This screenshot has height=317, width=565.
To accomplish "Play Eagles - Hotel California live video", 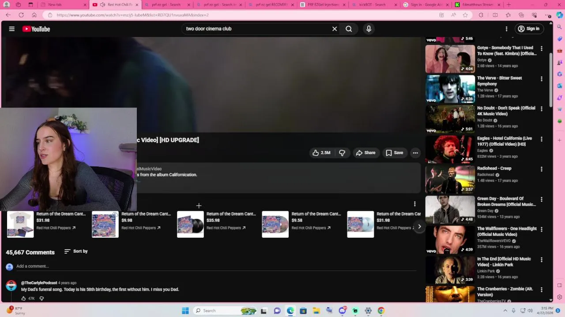I will pyautogui.click(x=450, y=149).
